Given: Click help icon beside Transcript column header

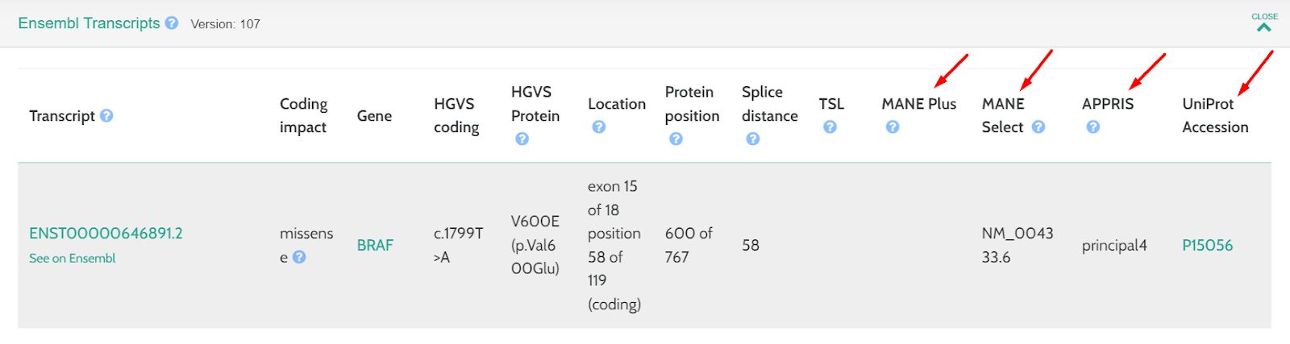Looking at the screenshot, I should 106,116.
